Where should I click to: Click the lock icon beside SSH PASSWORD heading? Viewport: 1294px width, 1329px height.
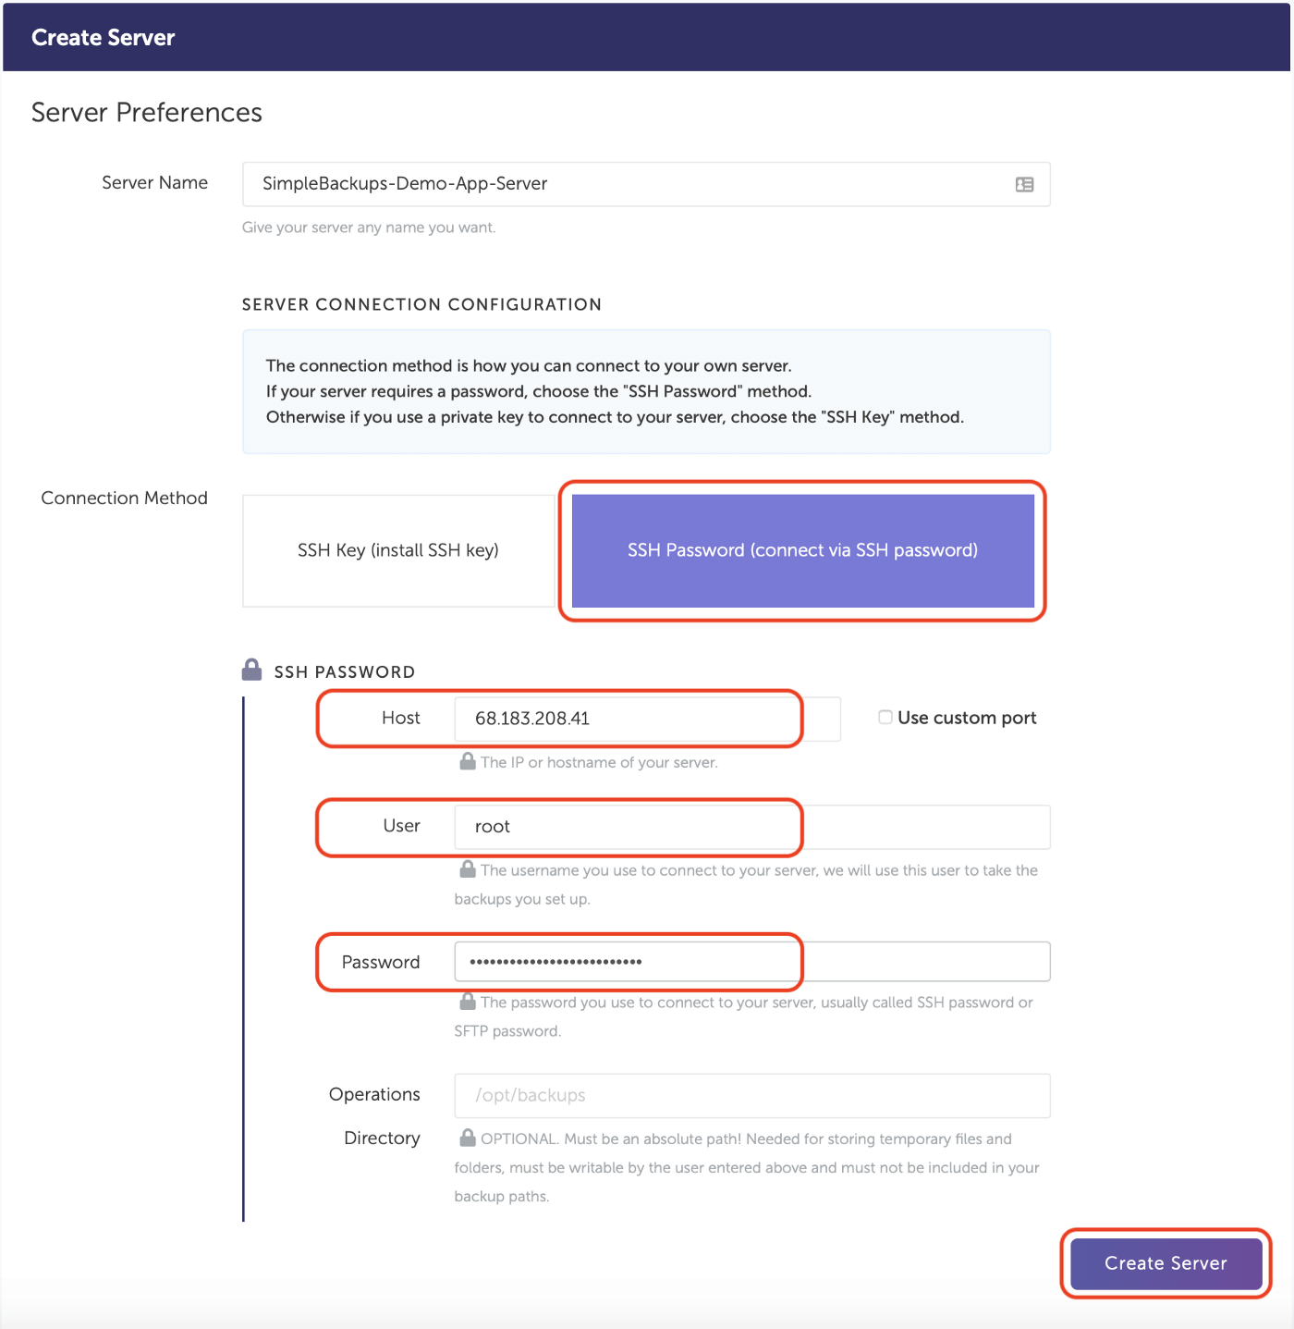click(251, 670)
